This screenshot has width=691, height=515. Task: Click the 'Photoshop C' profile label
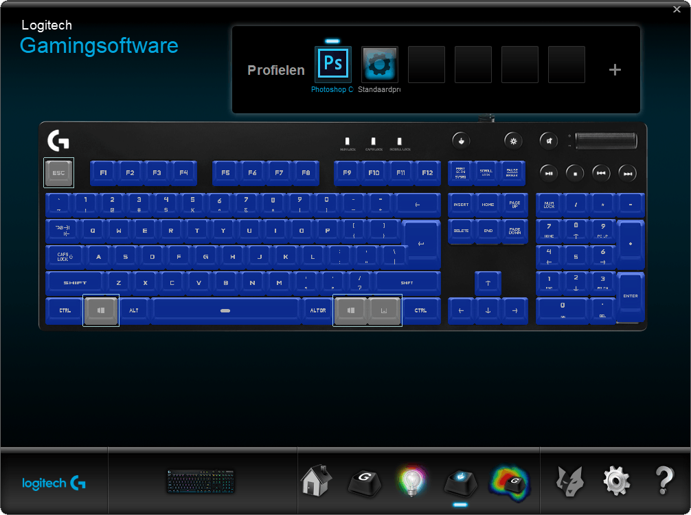pos(332,89)
